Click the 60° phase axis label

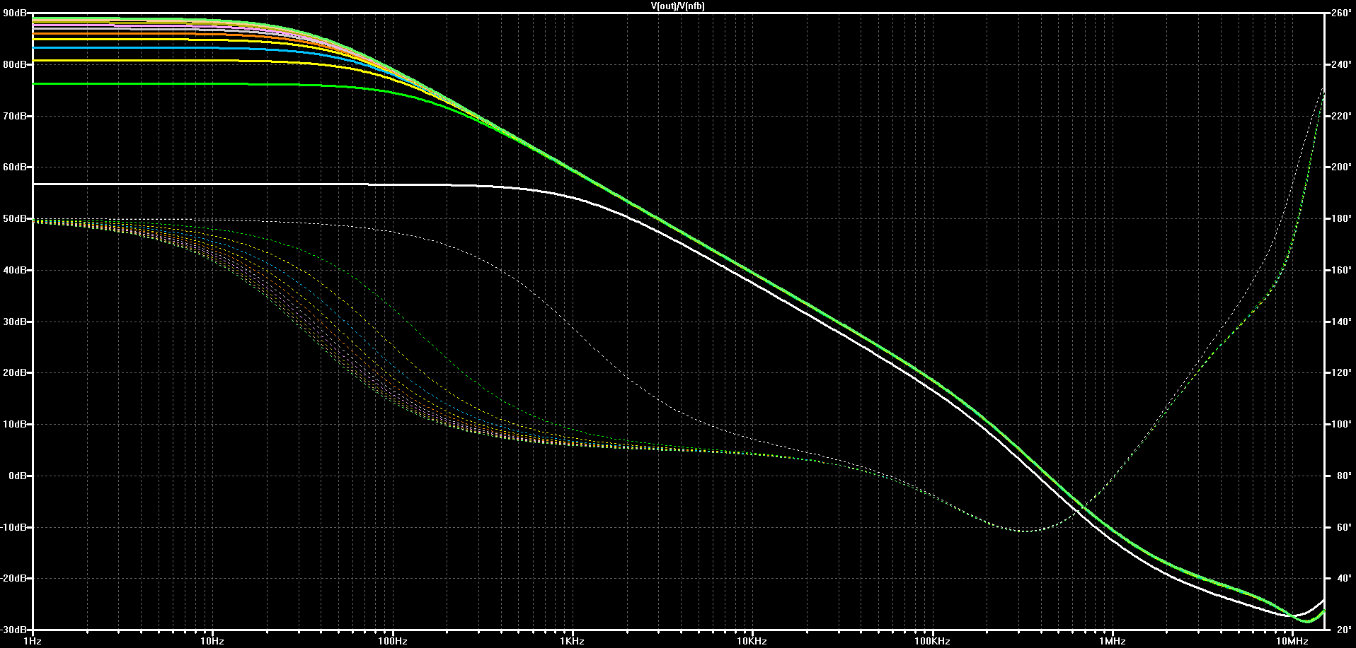coord(1343,527)
